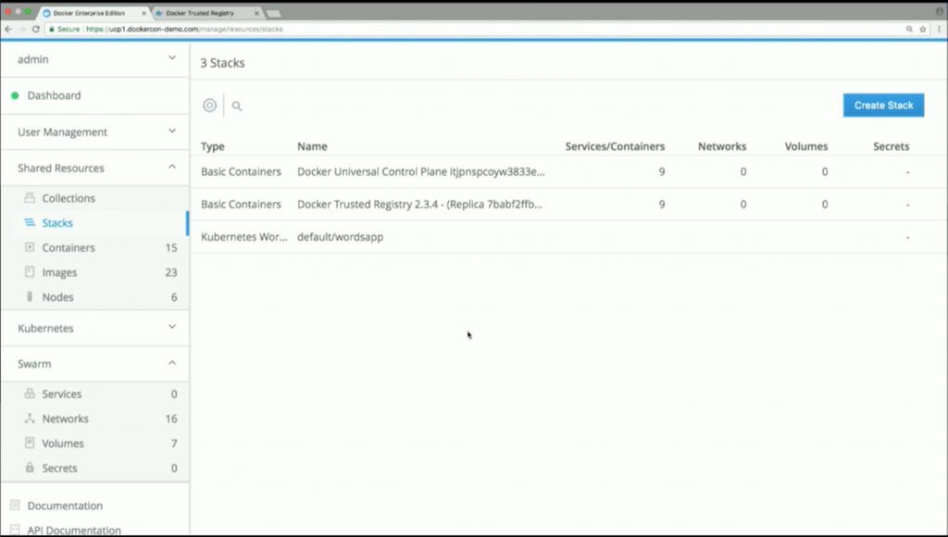948x537 pixels.
Task: Open Networks under Swarm
Action: [66, 419]
